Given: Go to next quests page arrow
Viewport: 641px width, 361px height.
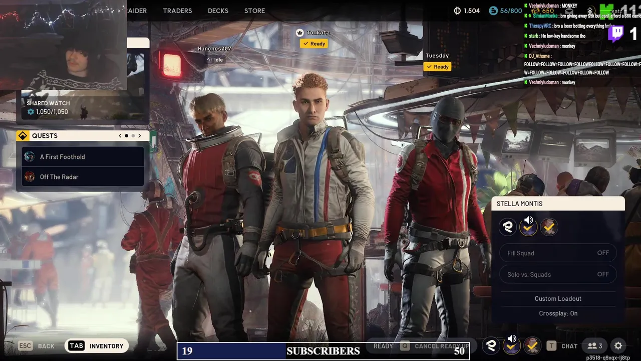Looking at the screenshot, I should [139, 136].
